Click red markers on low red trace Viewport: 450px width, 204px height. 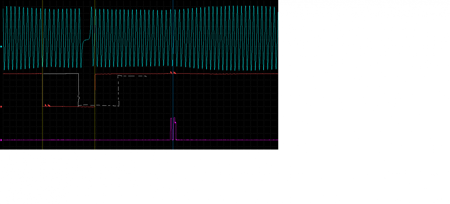(x=47, y=105)
